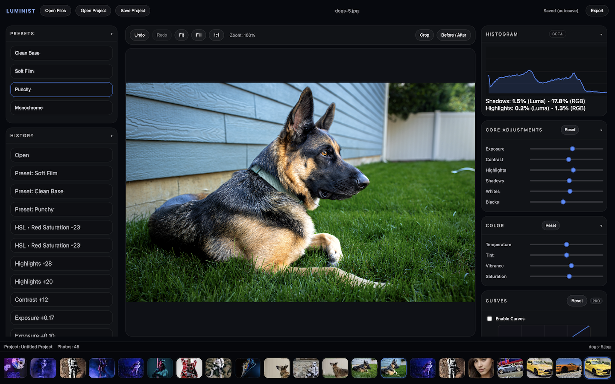This screenshot has height=384, width=615.
Task: Collapse the Presets panel arrow
Action: coord(111,34)
